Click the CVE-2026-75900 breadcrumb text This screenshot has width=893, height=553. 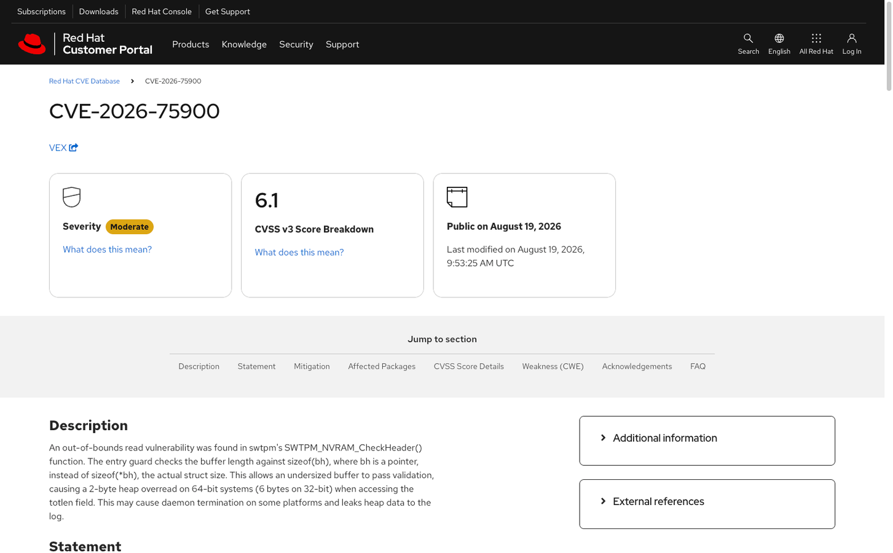(173, 81)
